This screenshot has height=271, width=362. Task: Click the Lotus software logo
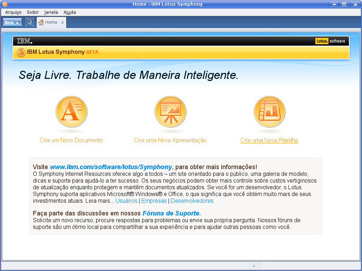(x=330, y=41)
